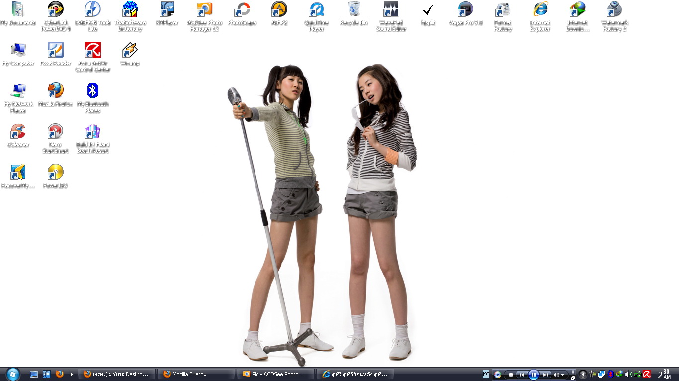Open the Windows Start button
The width and height of the screenshot is (679, 381).
[12, 374]
